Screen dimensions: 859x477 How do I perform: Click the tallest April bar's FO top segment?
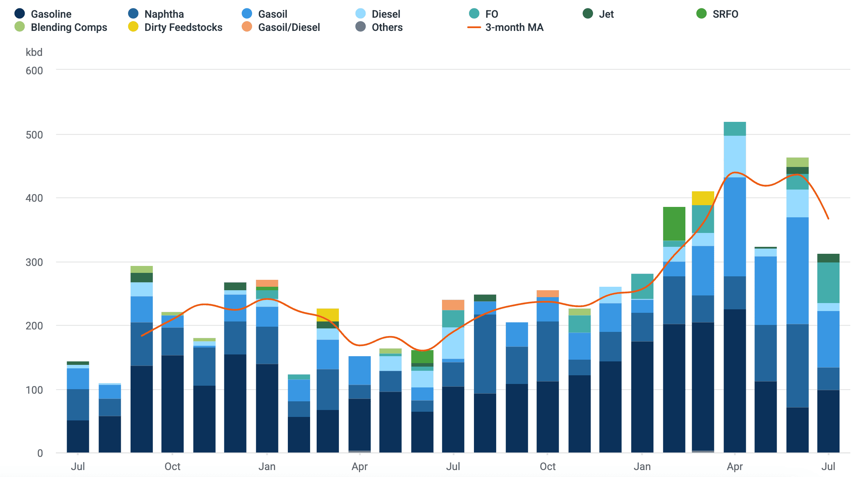(735, 129)
